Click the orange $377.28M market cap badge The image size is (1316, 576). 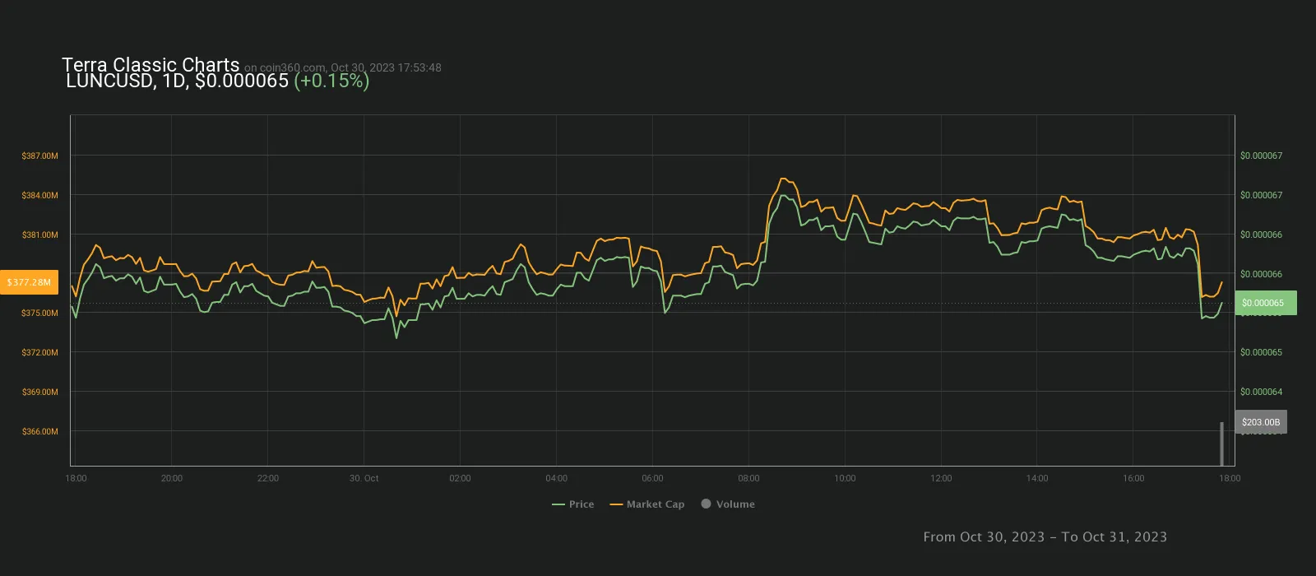tap(29, 282)
